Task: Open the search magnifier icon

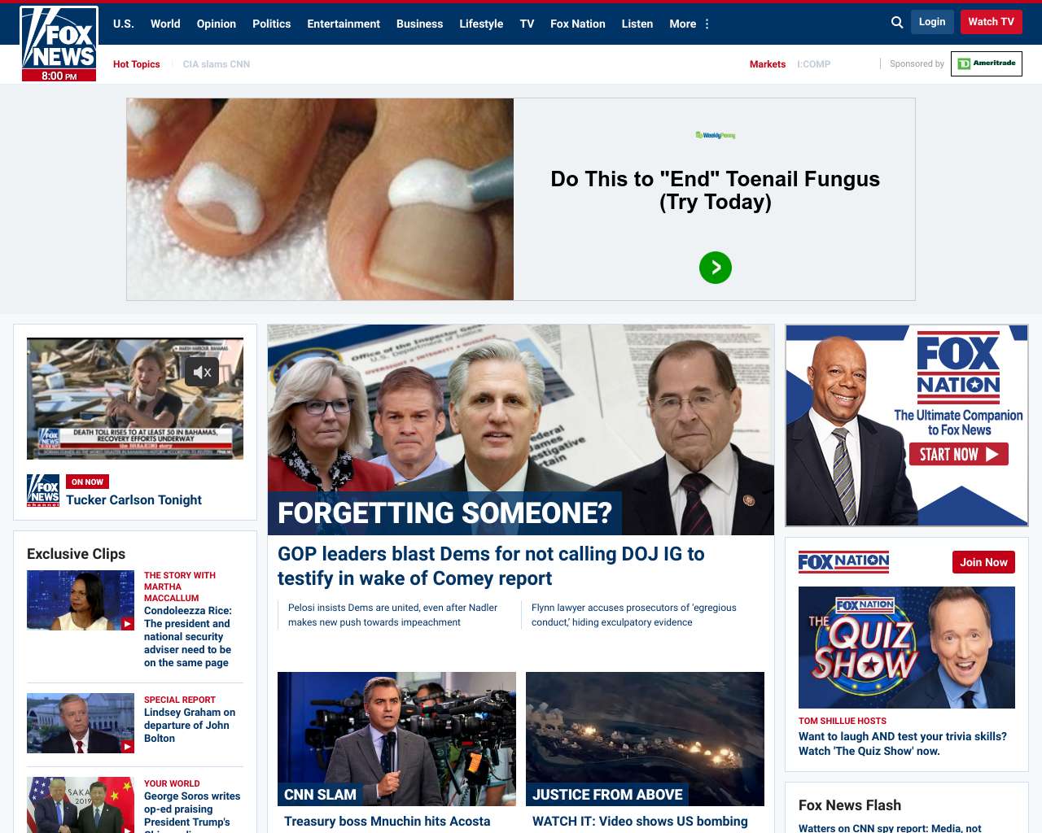Action: tap(897, 23)
